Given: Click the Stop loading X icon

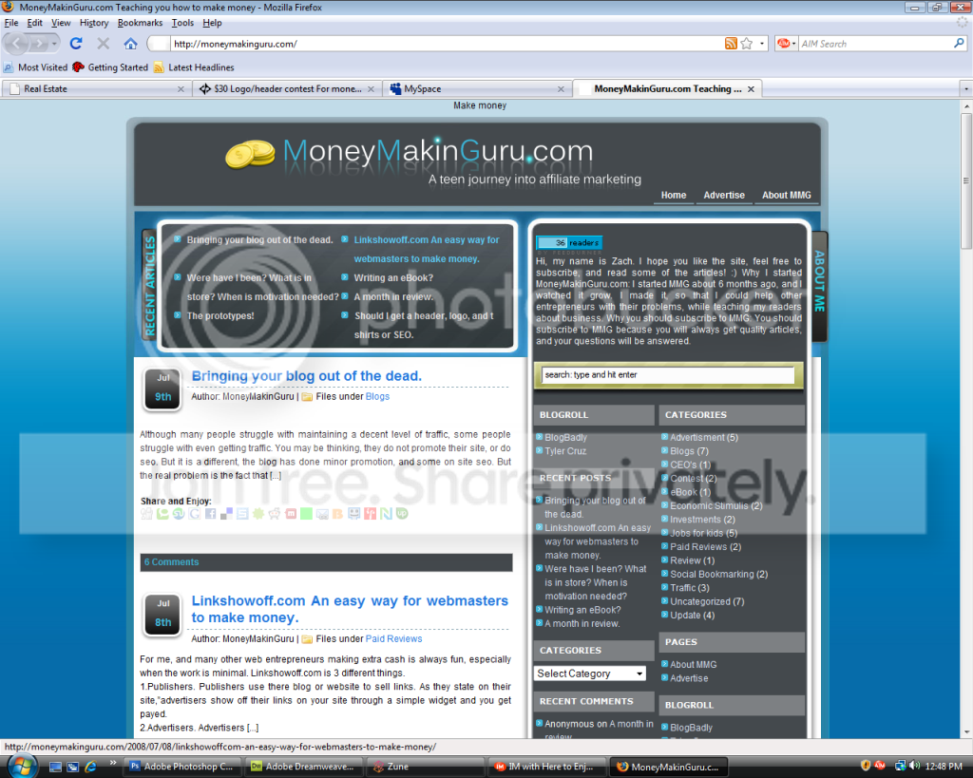Looking at the screenshot, I should pyautogui.click(x=103, y=44).
